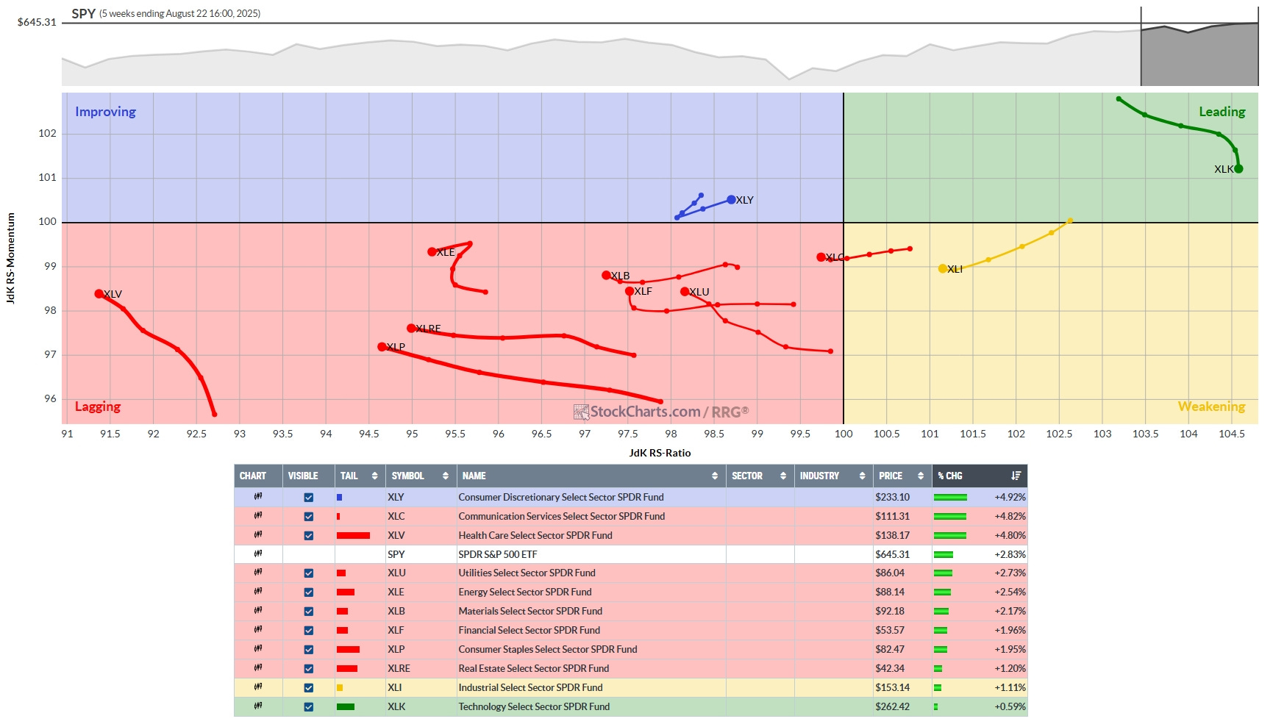This screenshot has height=727, width=1273.
Task: Click the $233.10 price cell
Action: (892, 498)
